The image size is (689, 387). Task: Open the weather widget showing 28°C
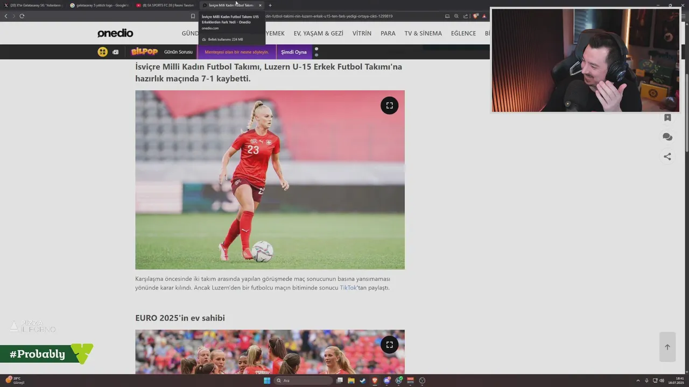coord(15,381)
